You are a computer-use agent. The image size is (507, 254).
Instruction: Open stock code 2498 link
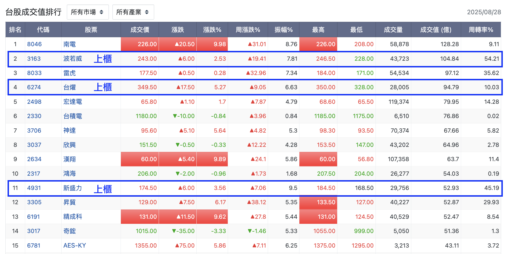[x=34, y=102]
